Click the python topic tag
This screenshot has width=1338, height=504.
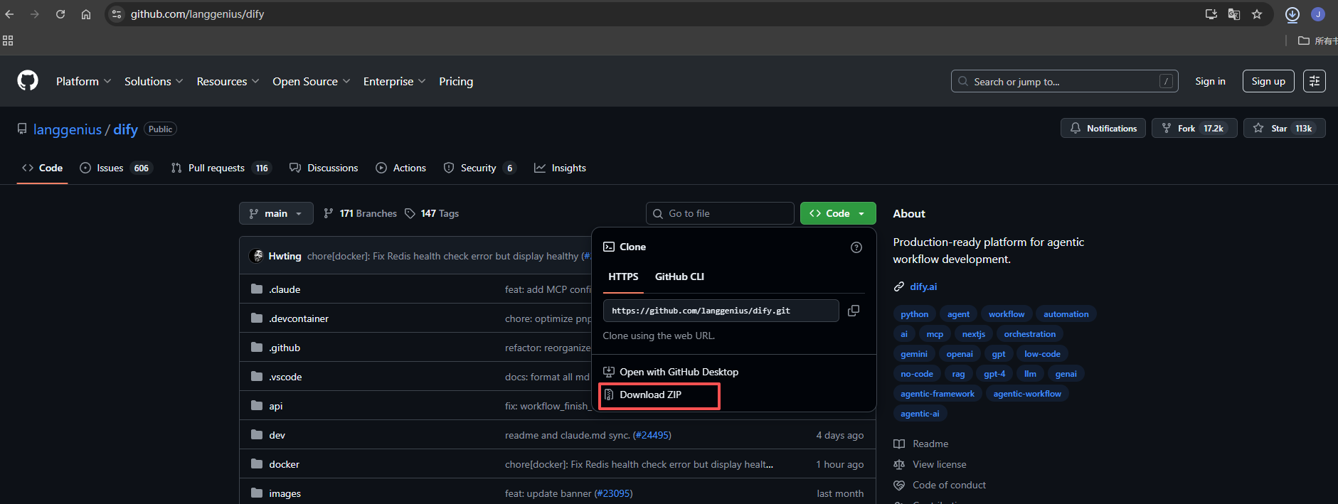(914, 314)
